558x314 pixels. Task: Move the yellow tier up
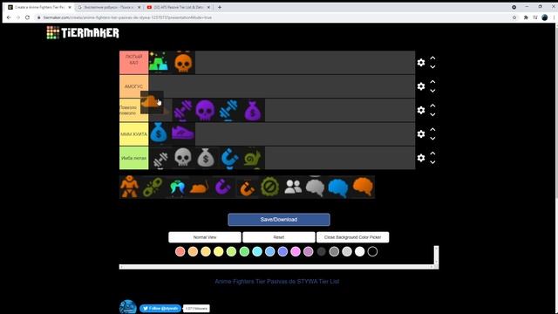[432, 130]
